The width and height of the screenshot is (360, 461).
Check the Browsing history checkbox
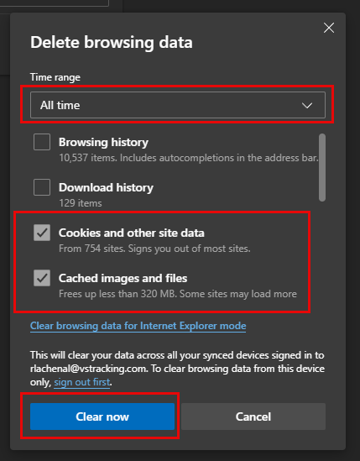[x=42, y=142]
